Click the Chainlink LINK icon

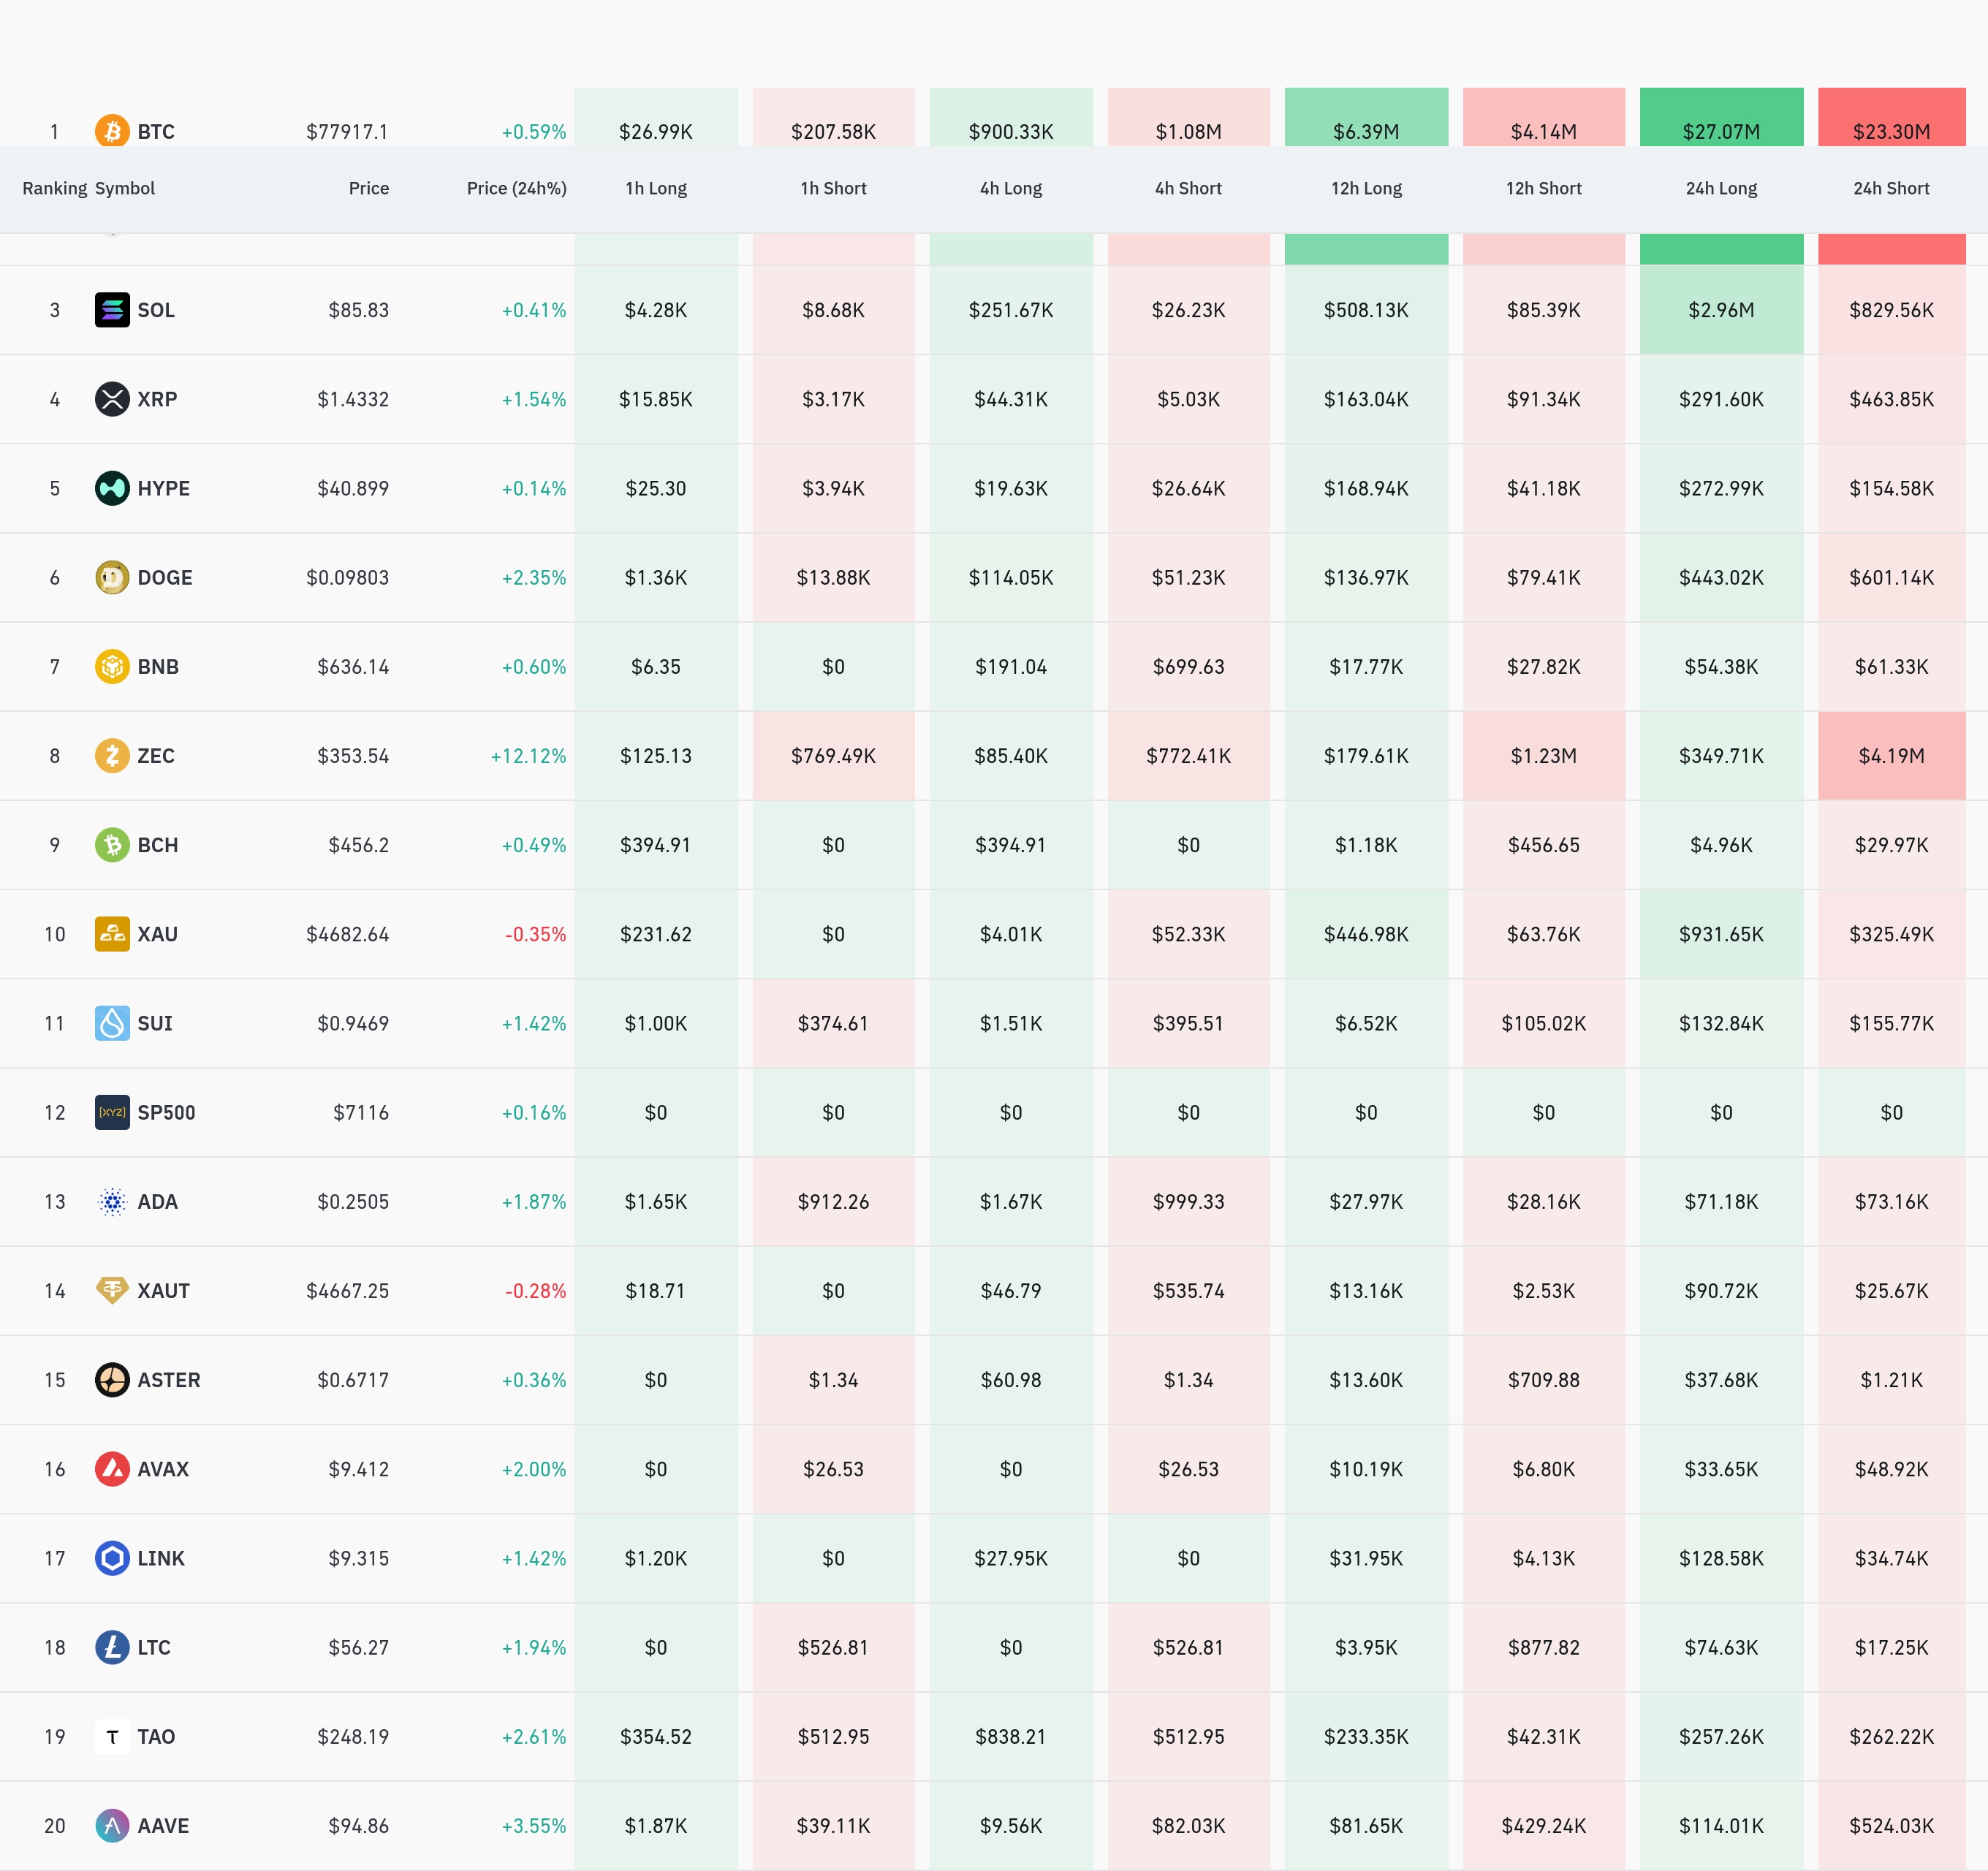coord(112,1558)
